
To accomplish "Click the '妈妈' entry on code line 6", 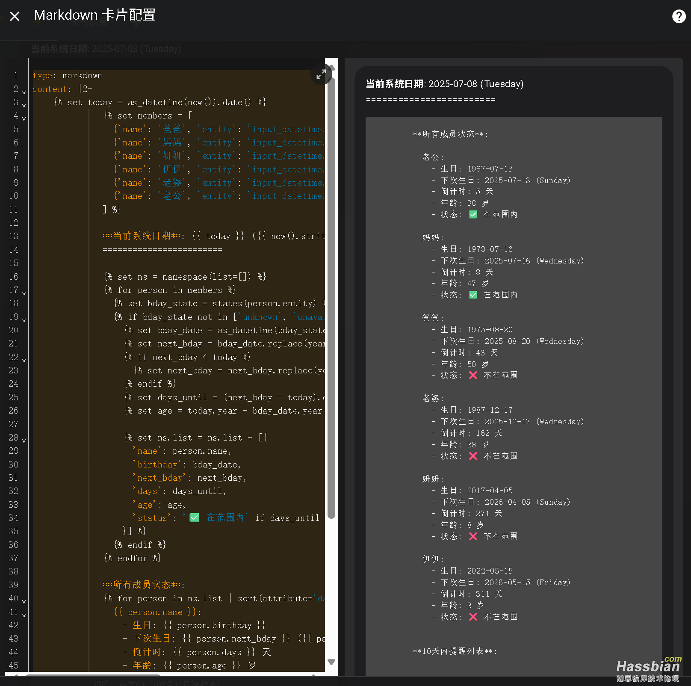I will [x=174, y=142].
